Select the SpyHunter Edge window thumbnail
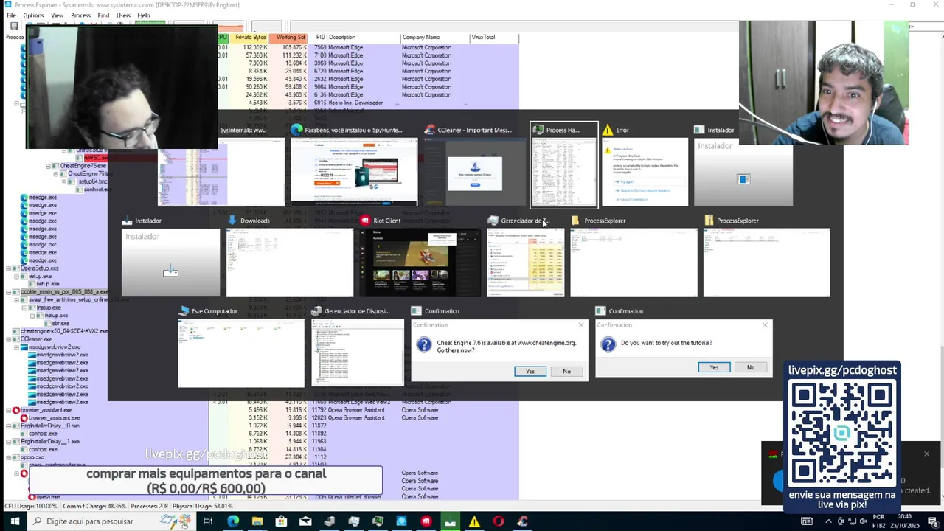This screenshot has width=944, height=531. [x=354, y=172]
